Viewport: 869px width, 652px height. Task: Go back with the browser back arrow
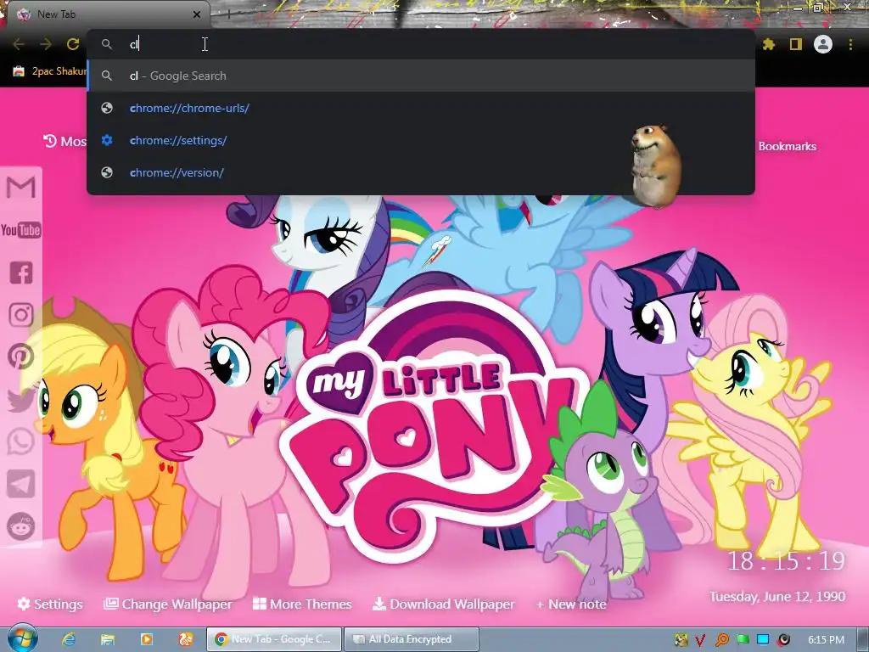(19, 44)
